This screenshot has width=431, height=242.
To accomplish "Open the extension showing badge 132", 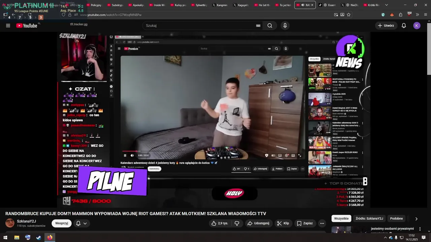I will click(x=409, y=14).
